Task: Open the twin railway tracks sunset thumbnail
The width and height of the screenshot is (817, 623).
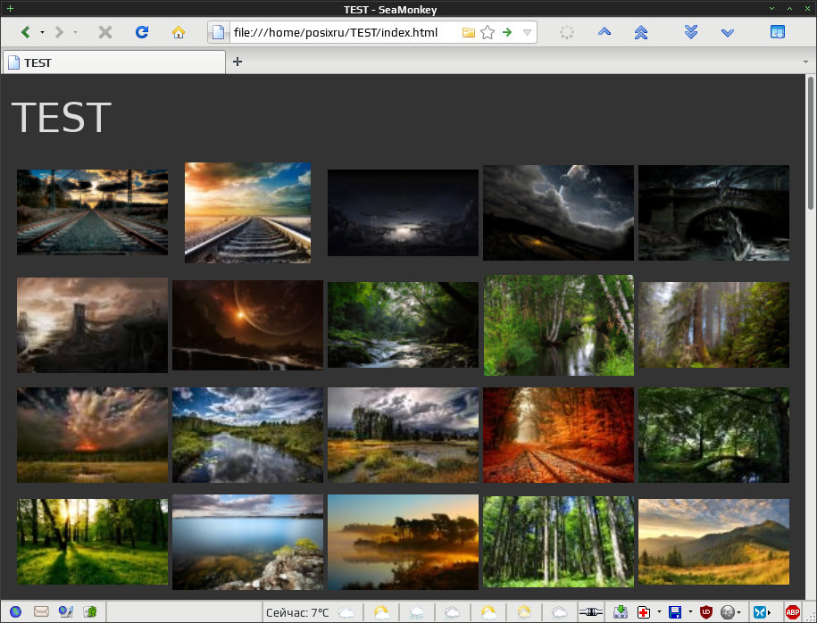Action: click(92, 212)
